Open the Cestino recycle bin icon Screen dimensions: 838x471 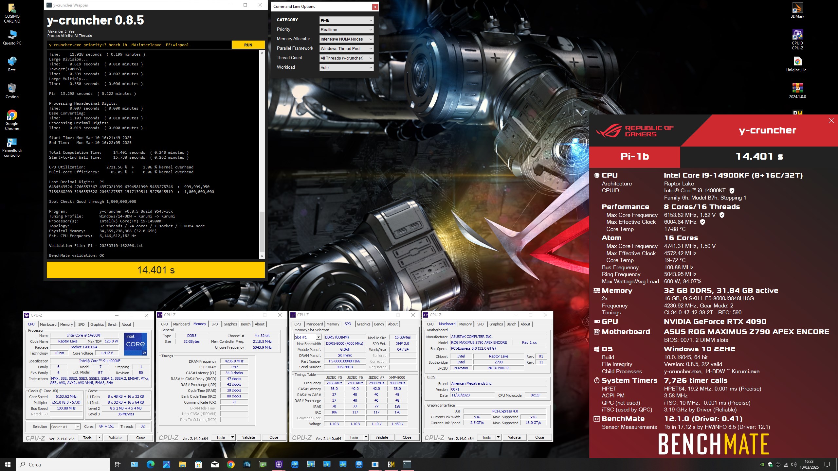coord(12,91)
